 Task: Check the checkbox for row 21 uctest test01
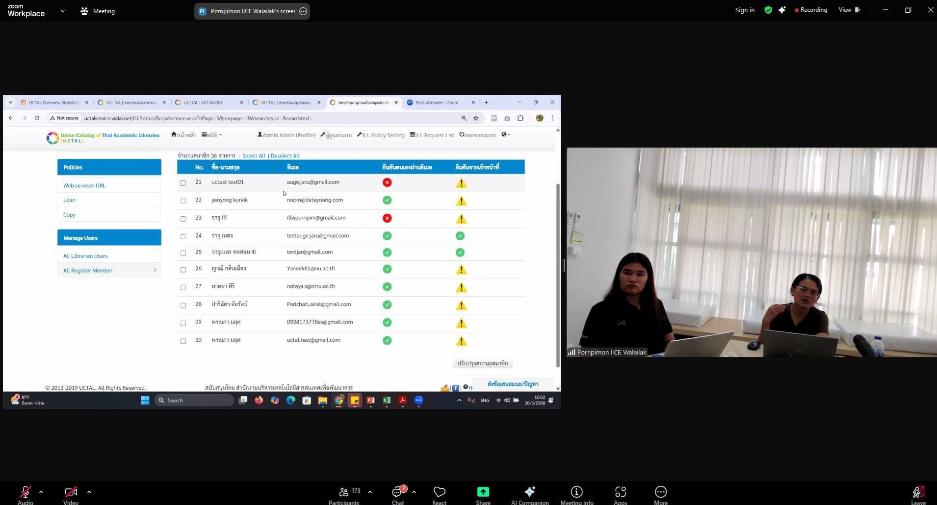pos(183,183)
